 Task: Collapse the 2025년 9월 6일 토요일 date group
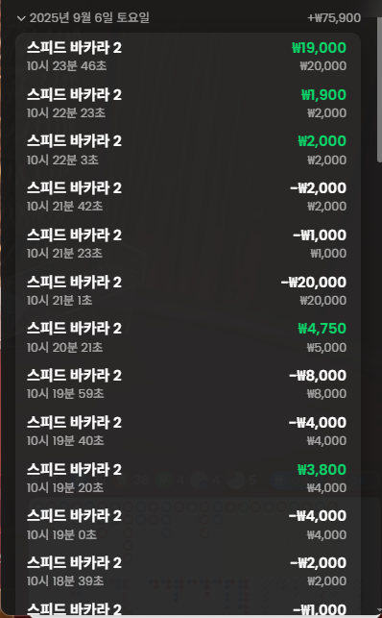pyautogui.click(x=21, y=18)
